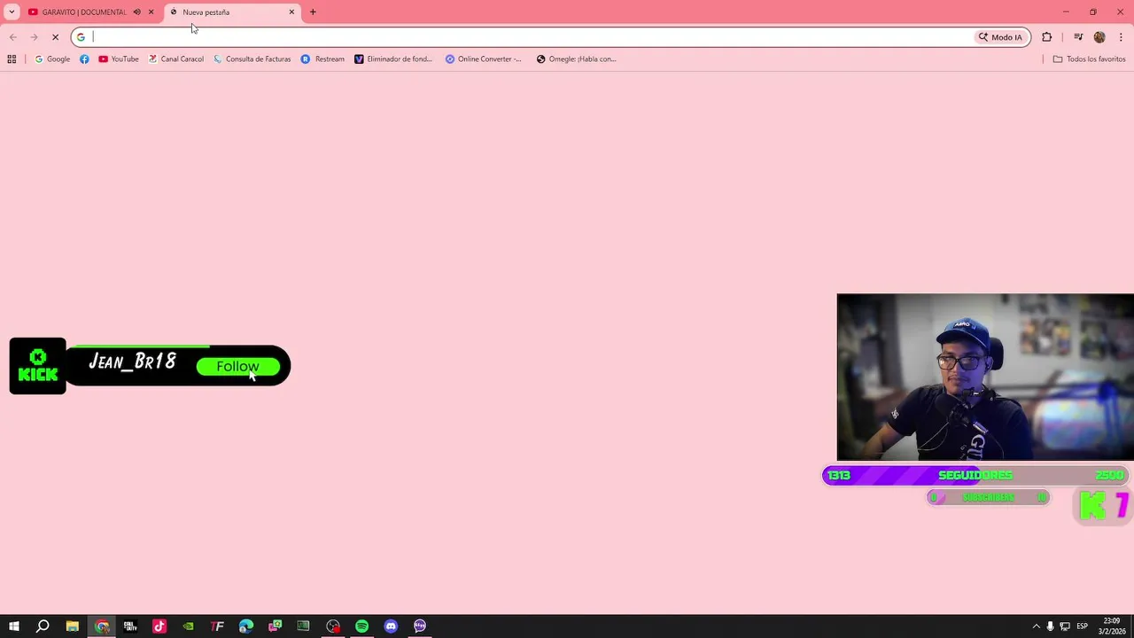Open the tab search dropdown arrow
Viewport: 1134px width, 638px height.
tap(12, 12)
